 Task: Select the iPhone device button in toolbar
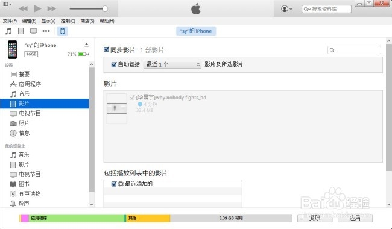tap(62, 31)
